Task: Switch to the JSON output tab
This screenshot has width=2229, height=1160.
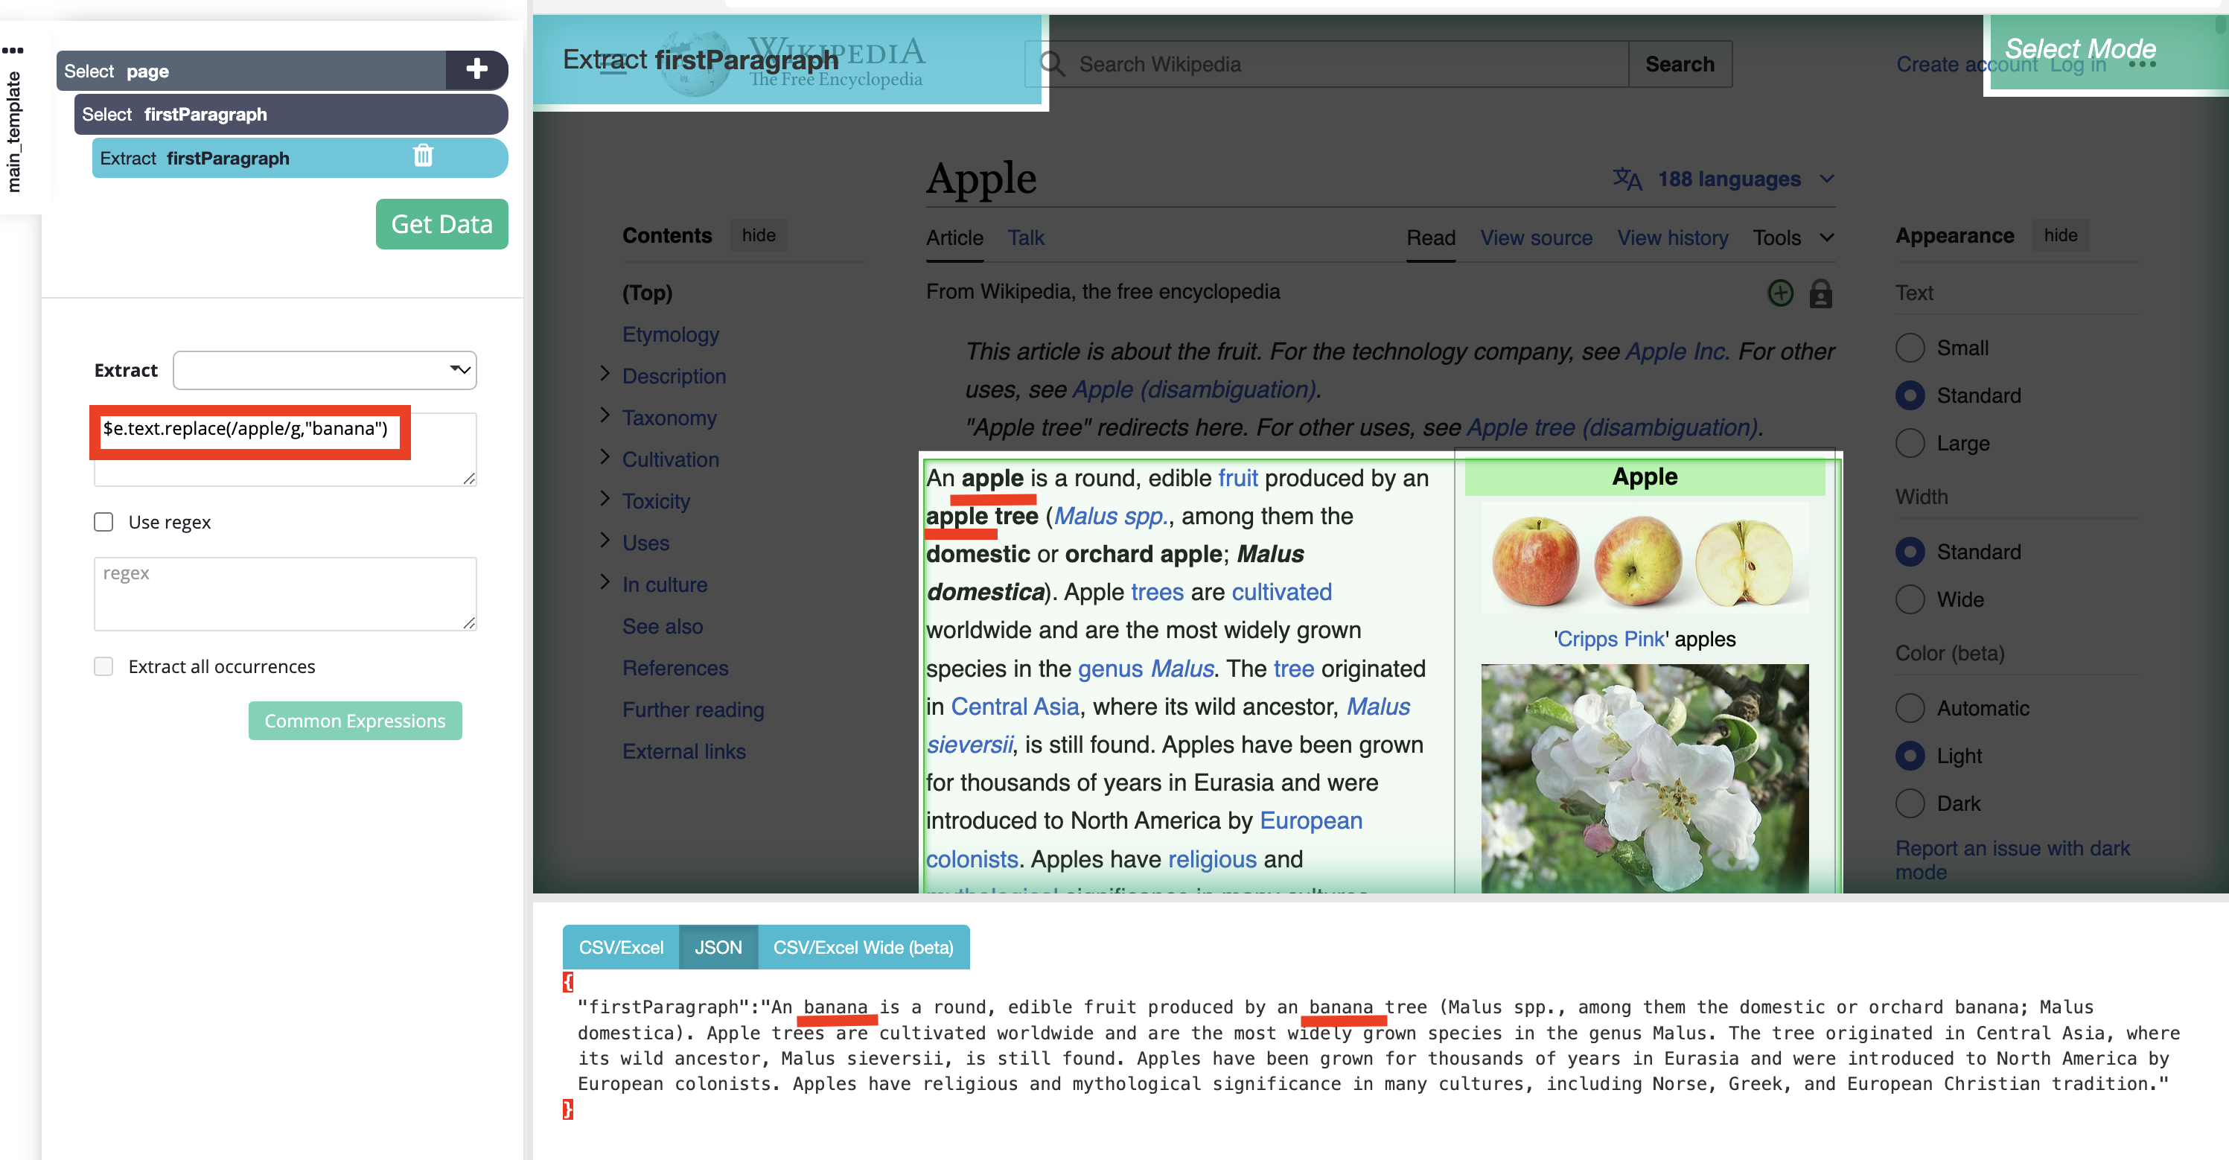Action: click(718, 947)
